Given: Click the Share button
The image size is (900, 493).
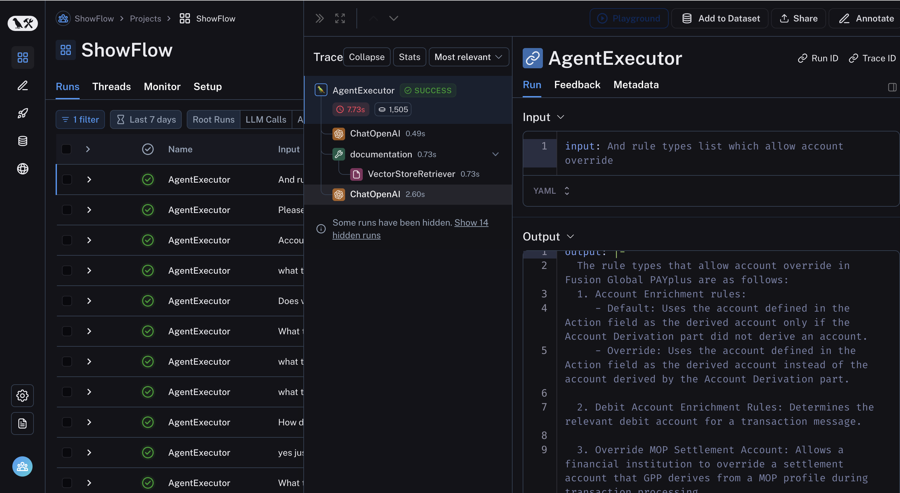Looking at the screenshot, I should pos(798,18).
